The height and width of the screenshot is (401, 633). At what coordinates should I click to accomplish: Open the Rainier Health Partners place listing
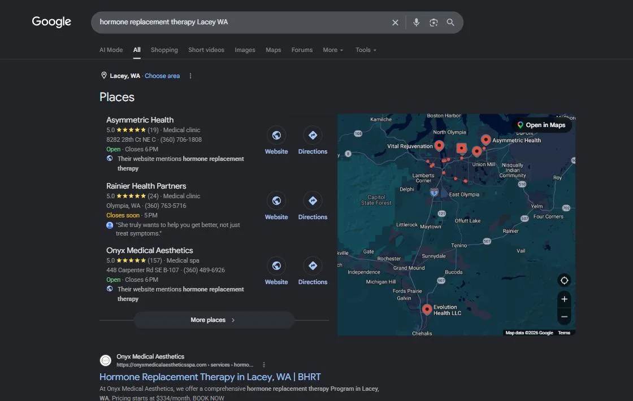pos(146,186)
